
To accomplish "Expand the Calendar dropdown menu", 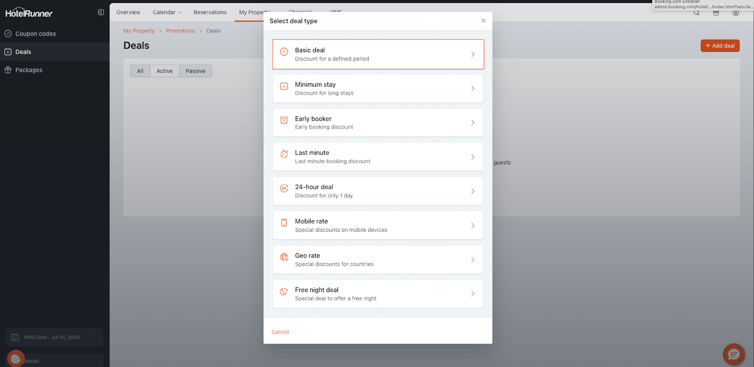I will (167, 12).
